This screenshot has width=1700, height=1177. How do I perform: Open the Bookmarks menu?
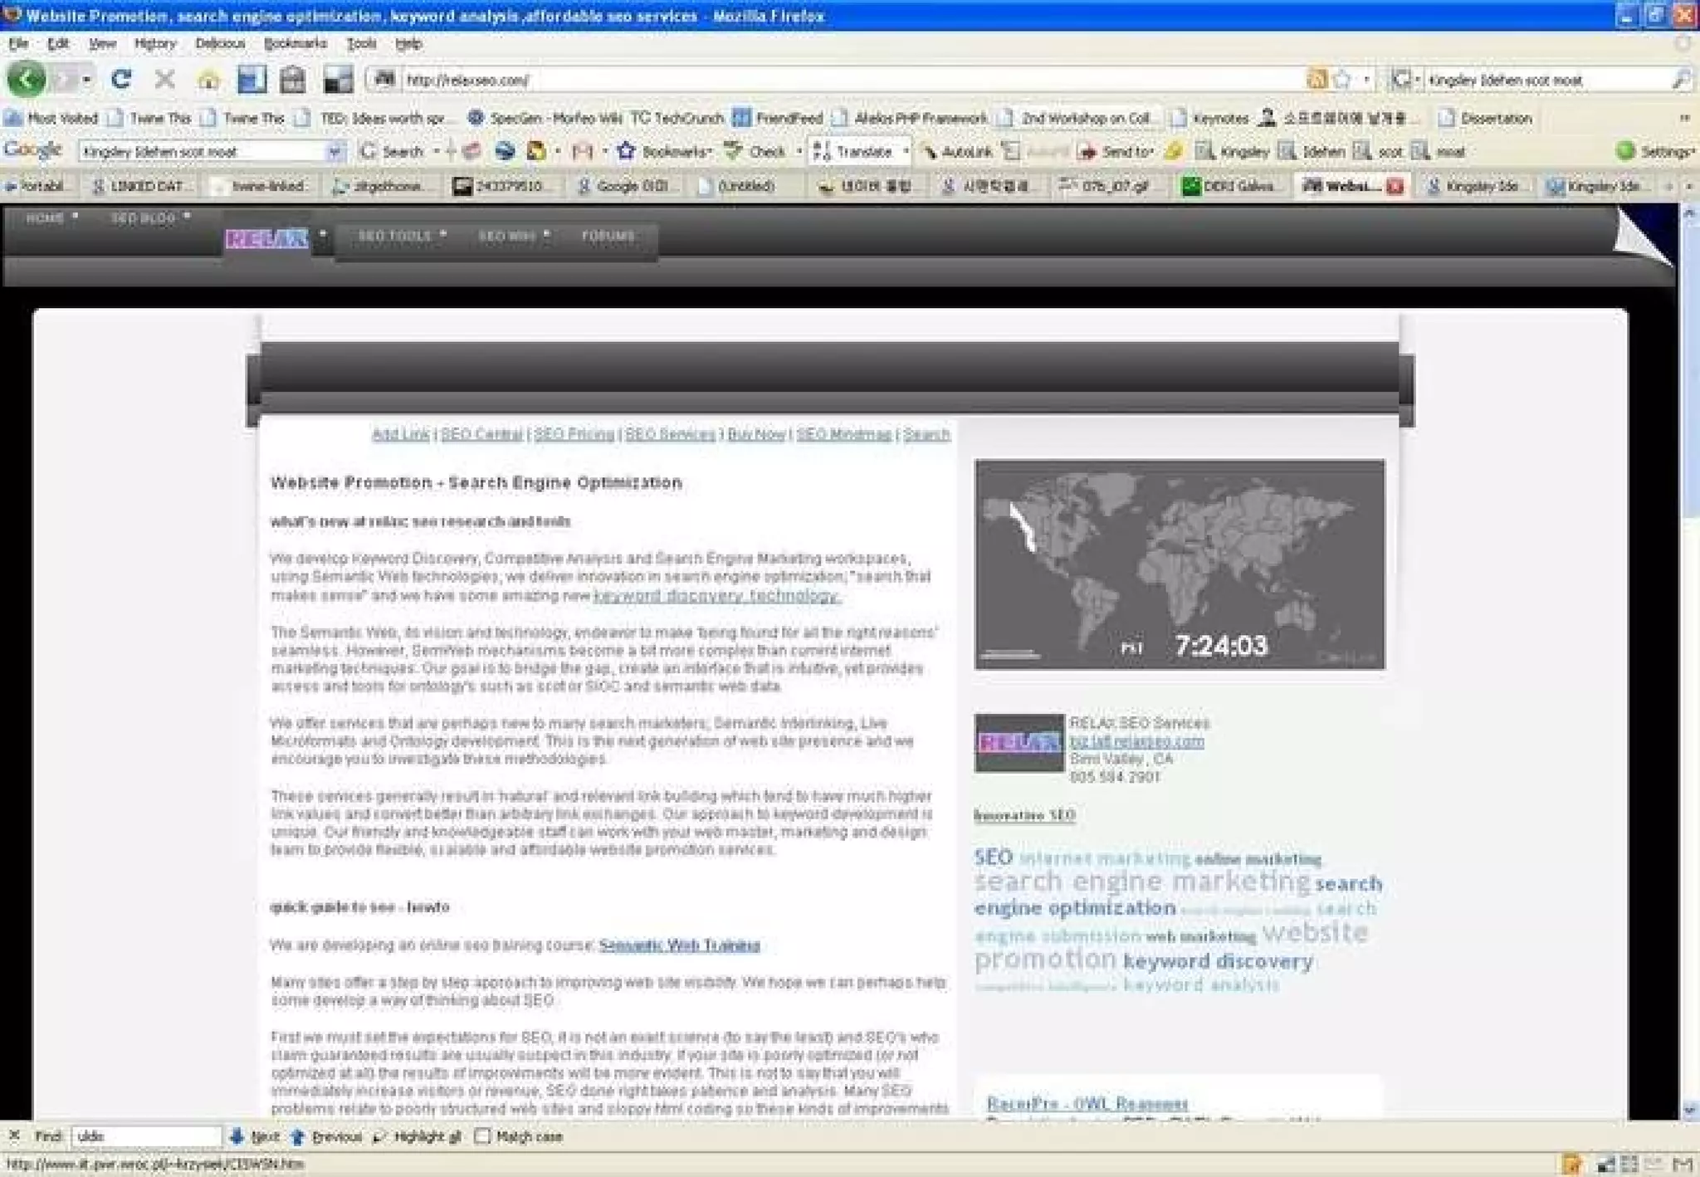coord(295,43)
